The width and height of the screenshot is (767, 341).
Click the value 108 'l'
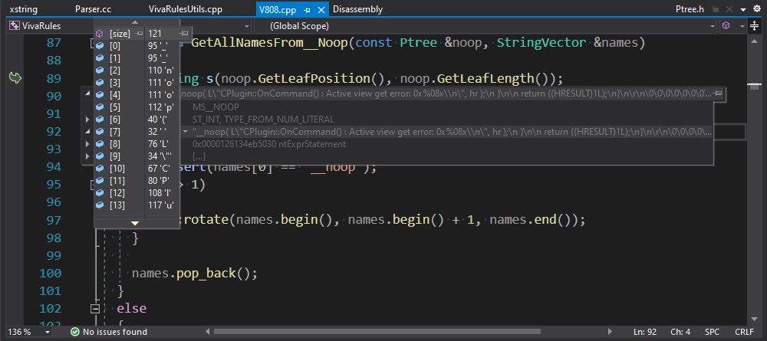pyautogui.click(x=159, y=192)
